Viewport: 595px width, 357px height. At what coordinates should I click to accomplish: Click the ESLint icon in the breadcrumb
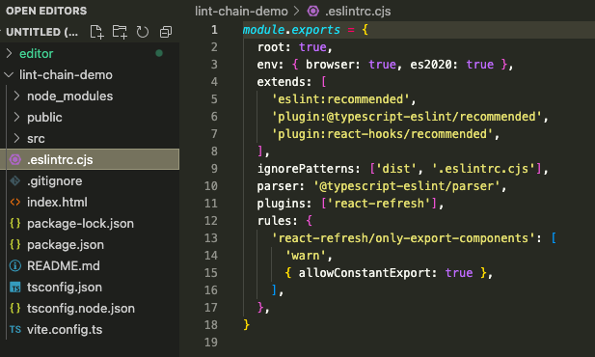[313, 11]
